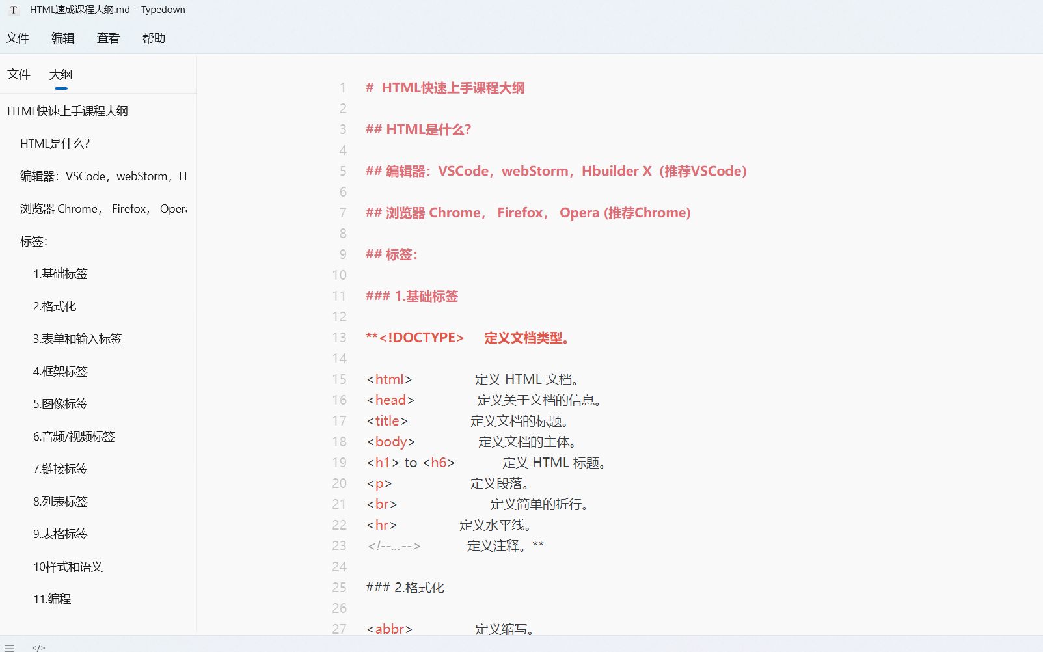The image size is (1043, 652).
Task: Click the <br> tag text
Action: point(381,504)
